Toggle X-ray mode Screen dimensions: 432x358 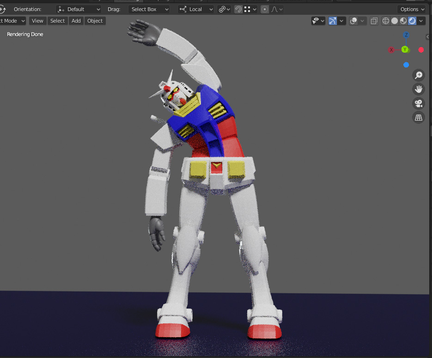pyautogui.click(x=374, y=21)
